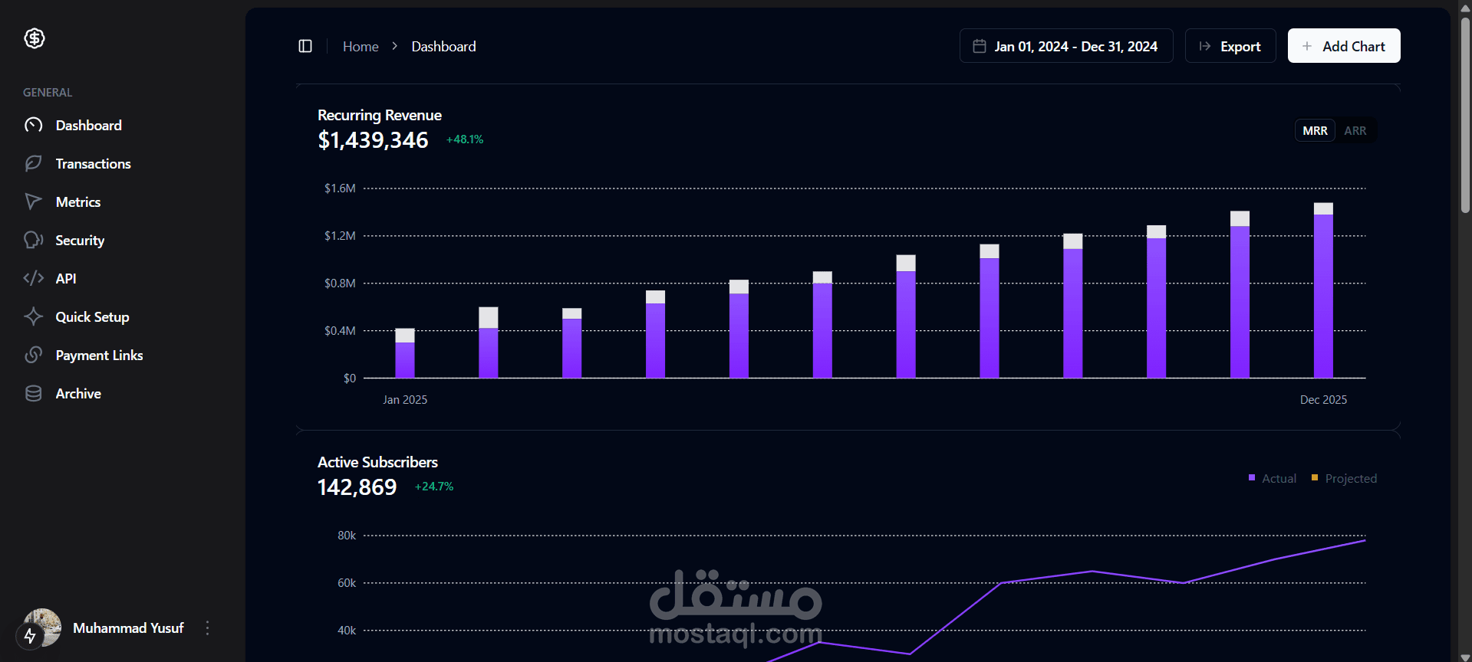
Task: Click the +24.7% subscriber change label
Action: point(434,487)
